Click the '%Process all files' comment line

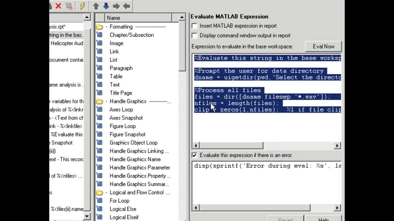click(227, 90)
